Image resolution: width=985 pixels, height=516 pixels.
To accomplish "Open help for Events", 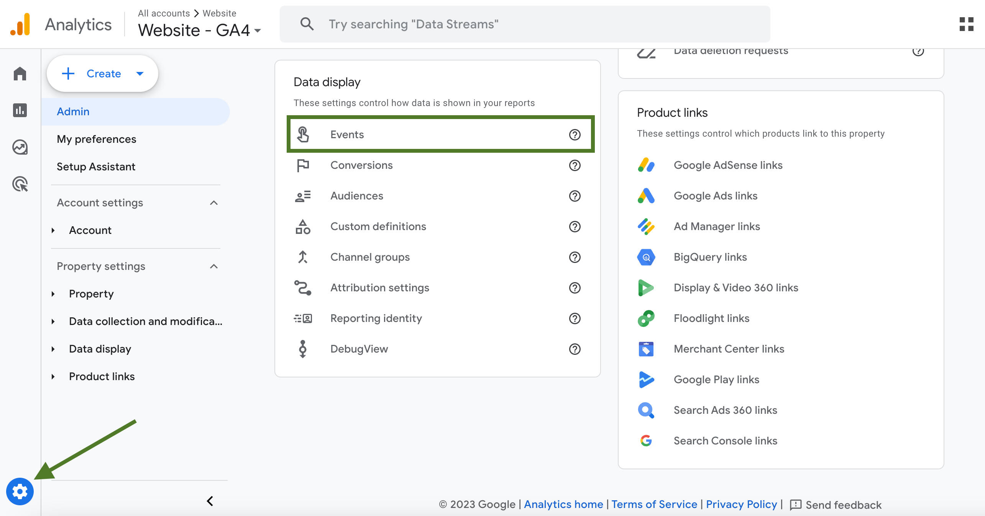I will point(575,134).
